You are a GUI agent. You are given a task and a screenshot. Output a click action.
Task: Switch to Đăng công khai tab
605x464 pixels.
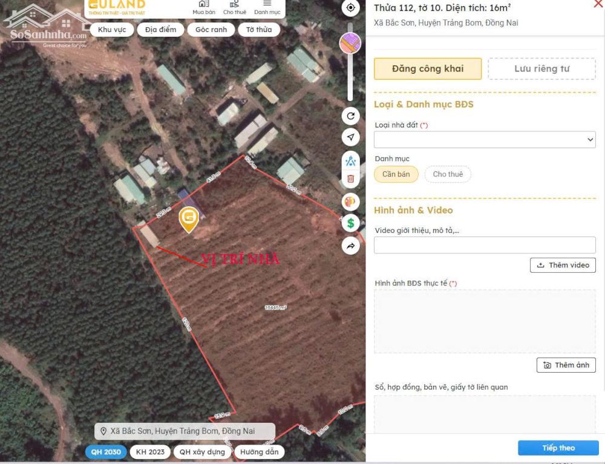[428, 69]
